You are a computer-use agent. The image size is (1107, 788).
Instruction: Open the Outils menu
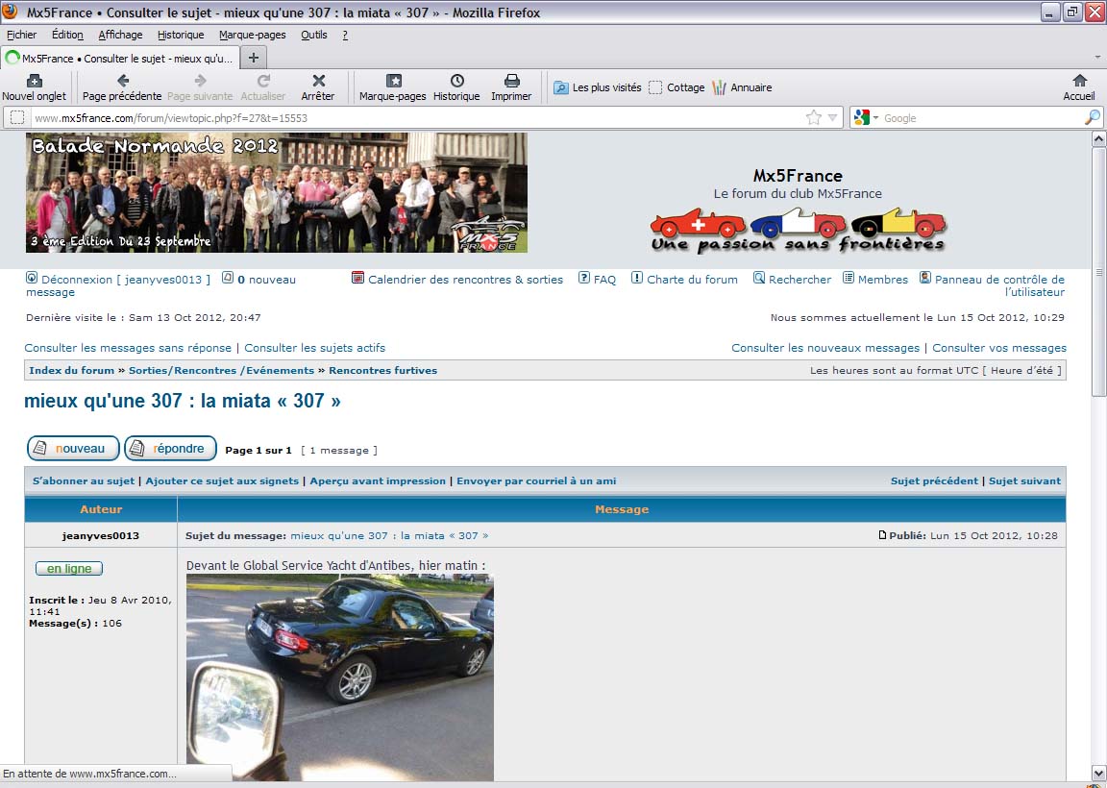313,35
